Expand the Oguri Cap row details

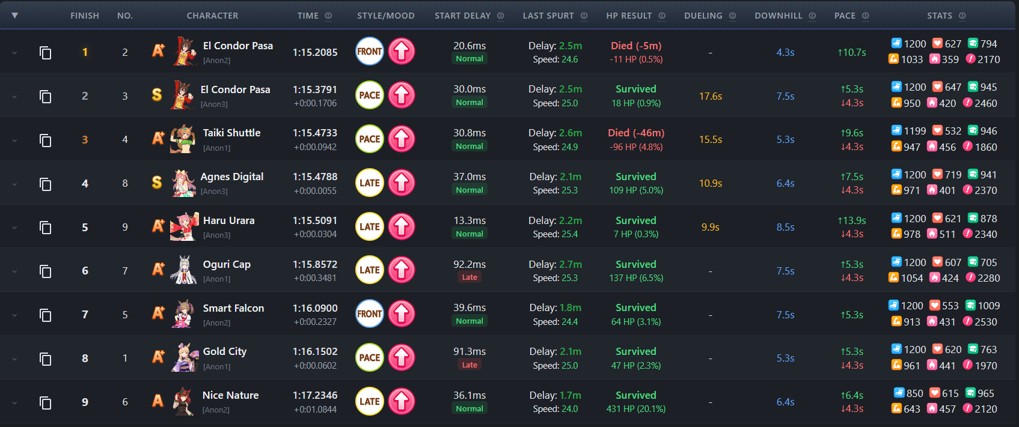[14, 271]
